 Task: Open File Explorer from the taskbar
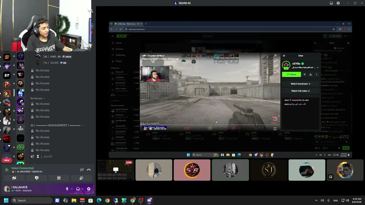tap(74, 200)
